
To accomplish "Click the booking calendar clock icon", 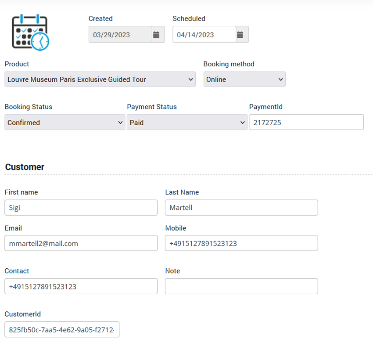I will [30, 32].
